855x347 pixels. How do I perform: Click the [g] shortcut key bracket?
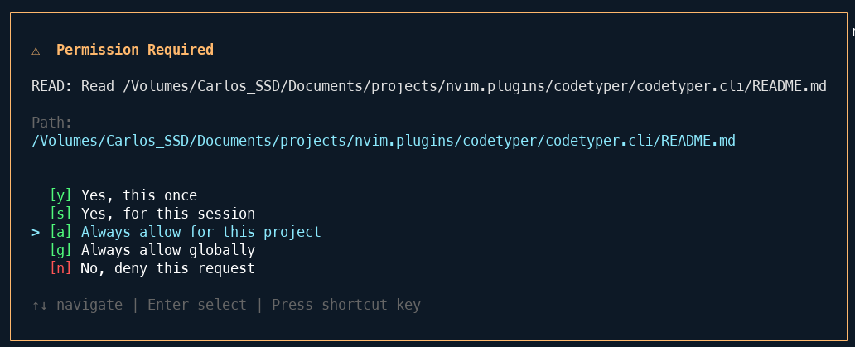[x=60, y=250]
